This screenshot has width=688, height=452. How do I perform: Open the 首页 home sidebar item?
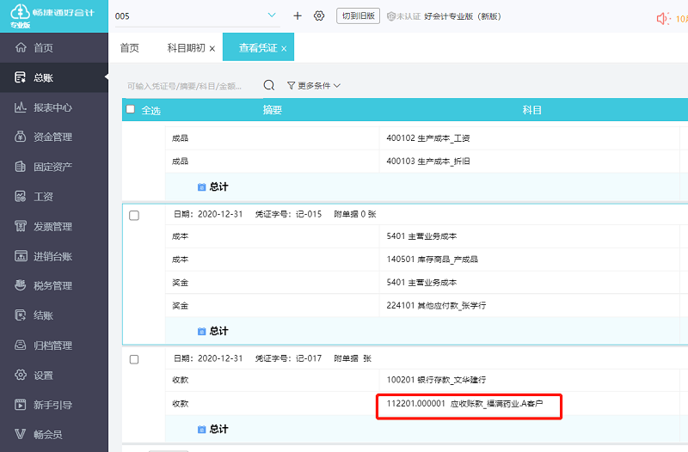[54, 47]
